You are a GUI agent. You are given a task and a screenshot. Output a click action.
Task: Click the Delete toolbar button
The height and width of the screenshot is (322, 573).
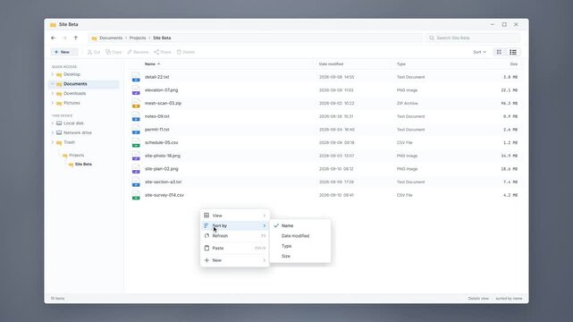click(186, 52)
